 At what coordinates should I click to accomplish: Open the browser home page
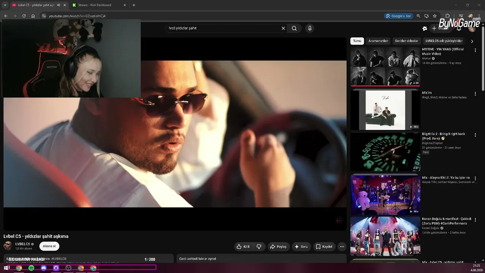(x=33, y=16)
